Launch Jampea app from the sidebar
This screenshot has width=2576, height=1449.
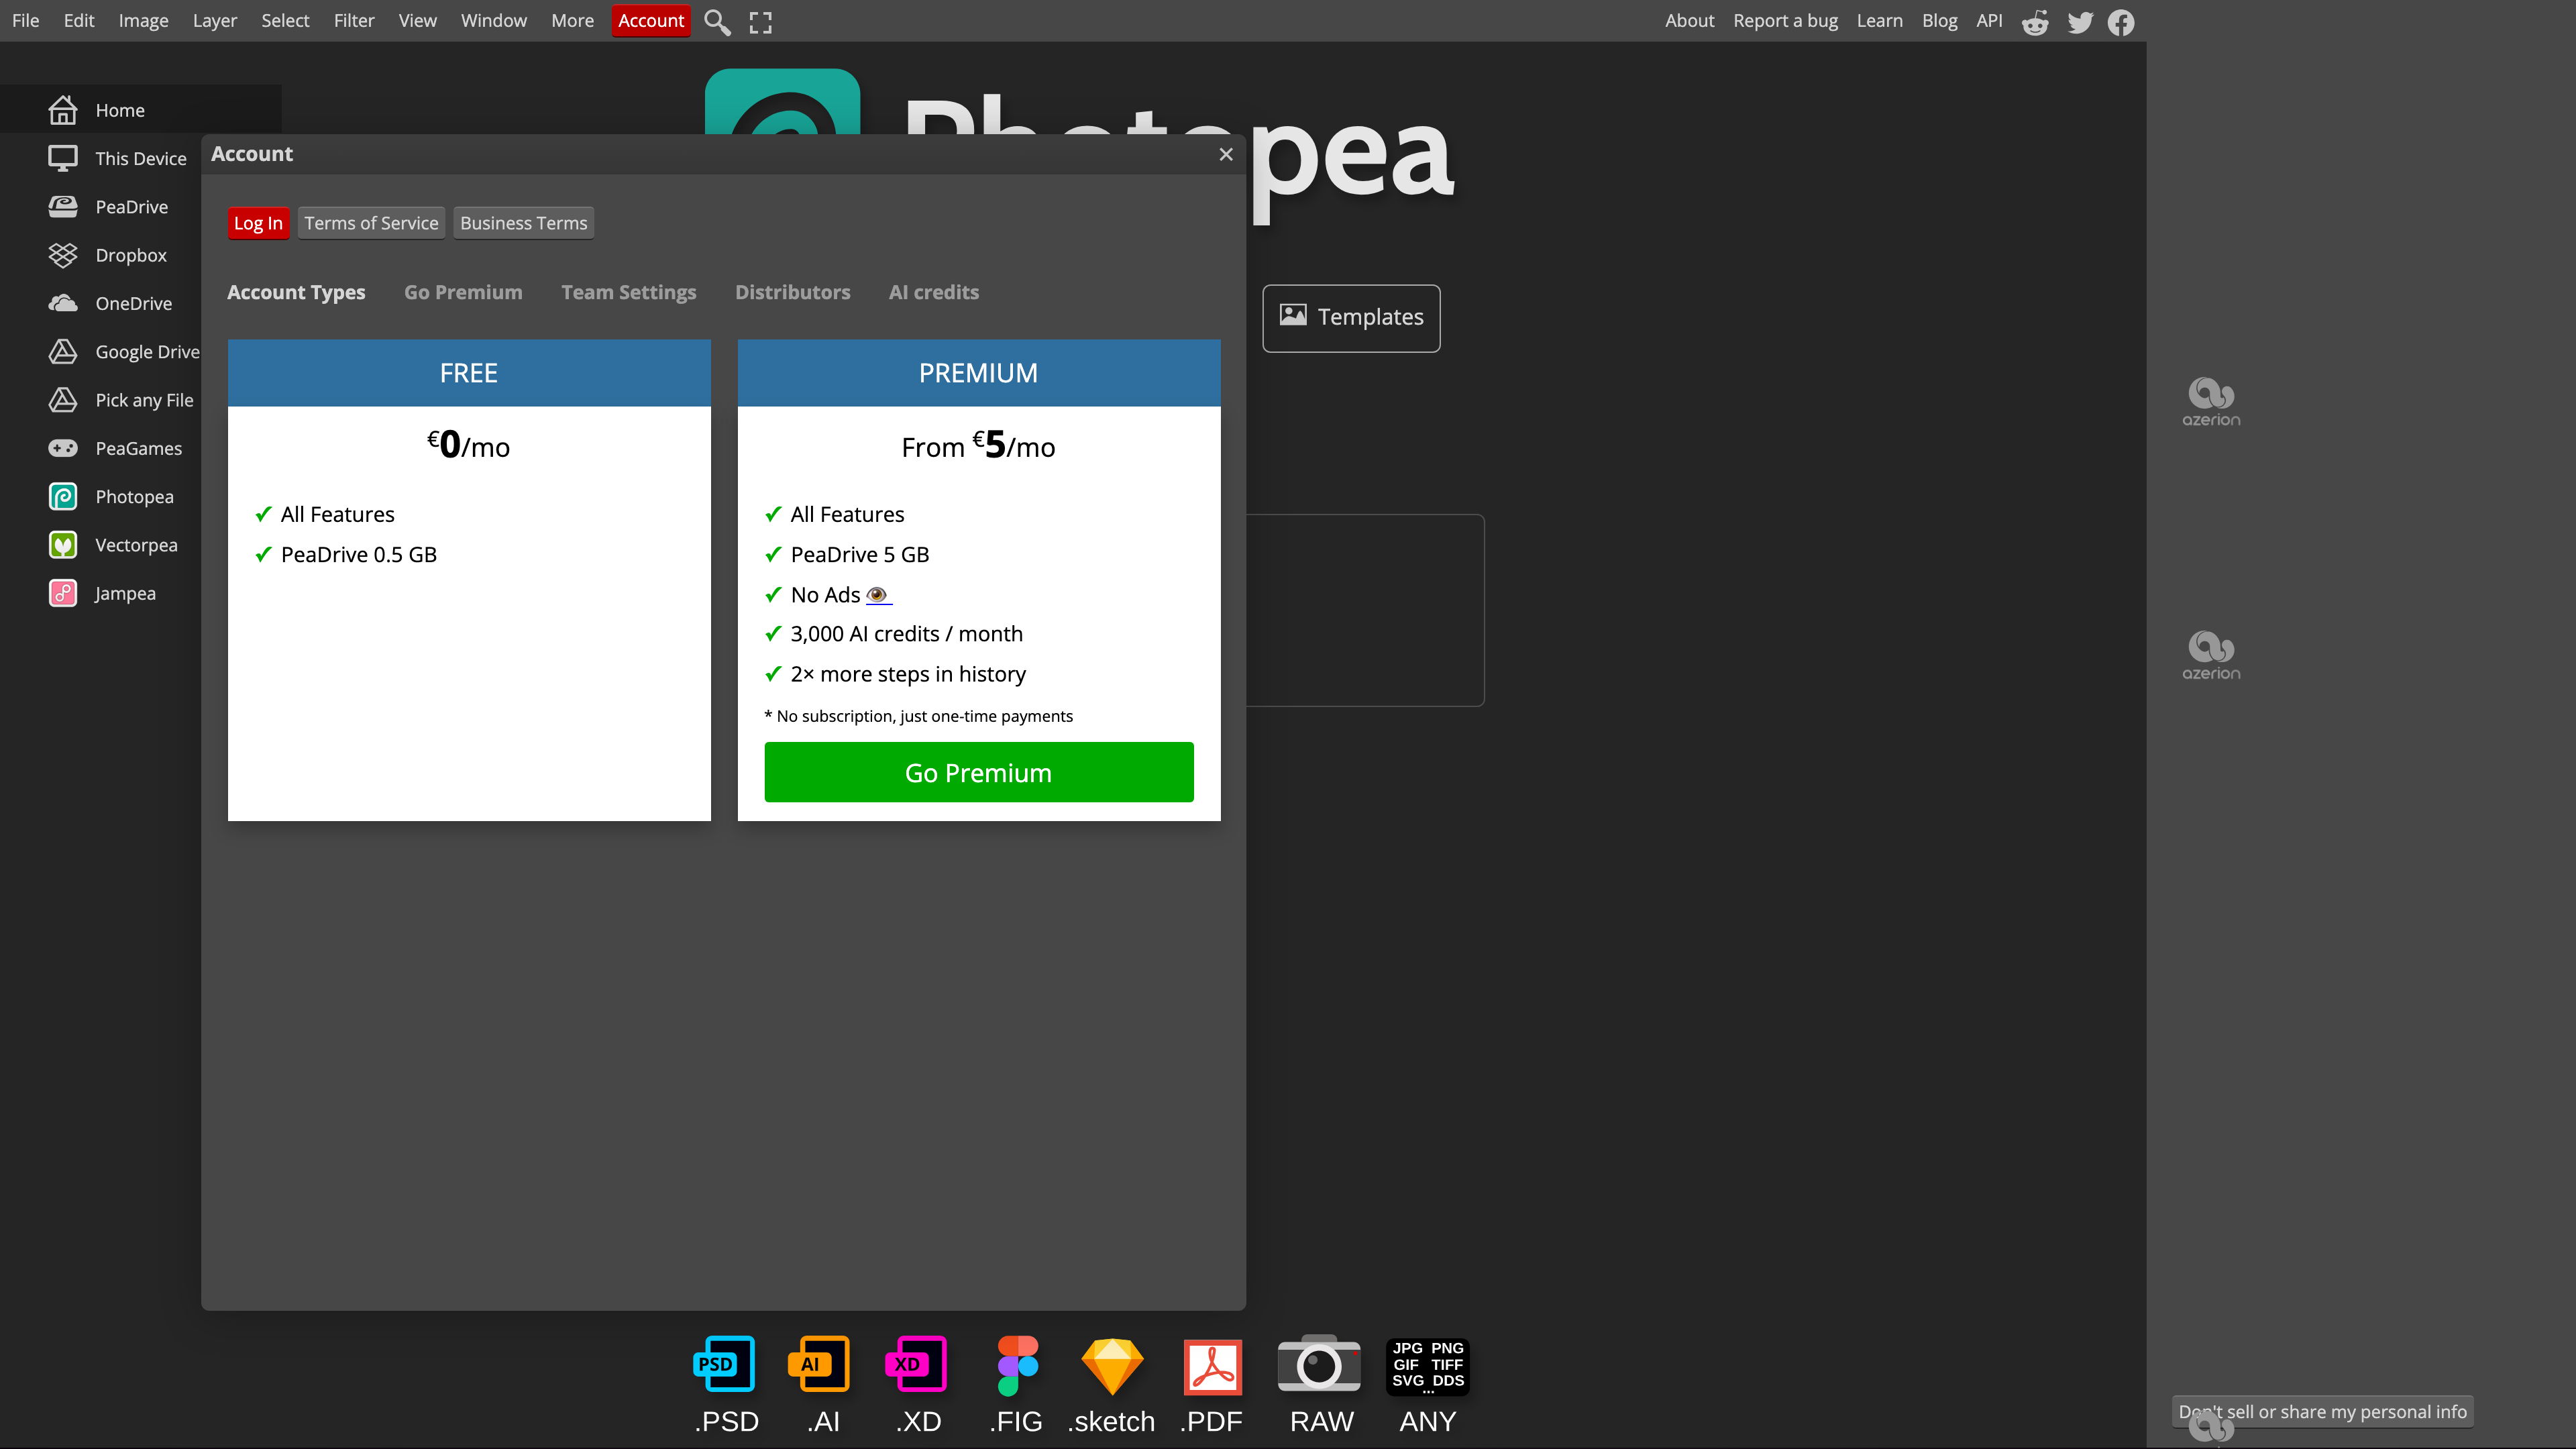click(102, 593)
